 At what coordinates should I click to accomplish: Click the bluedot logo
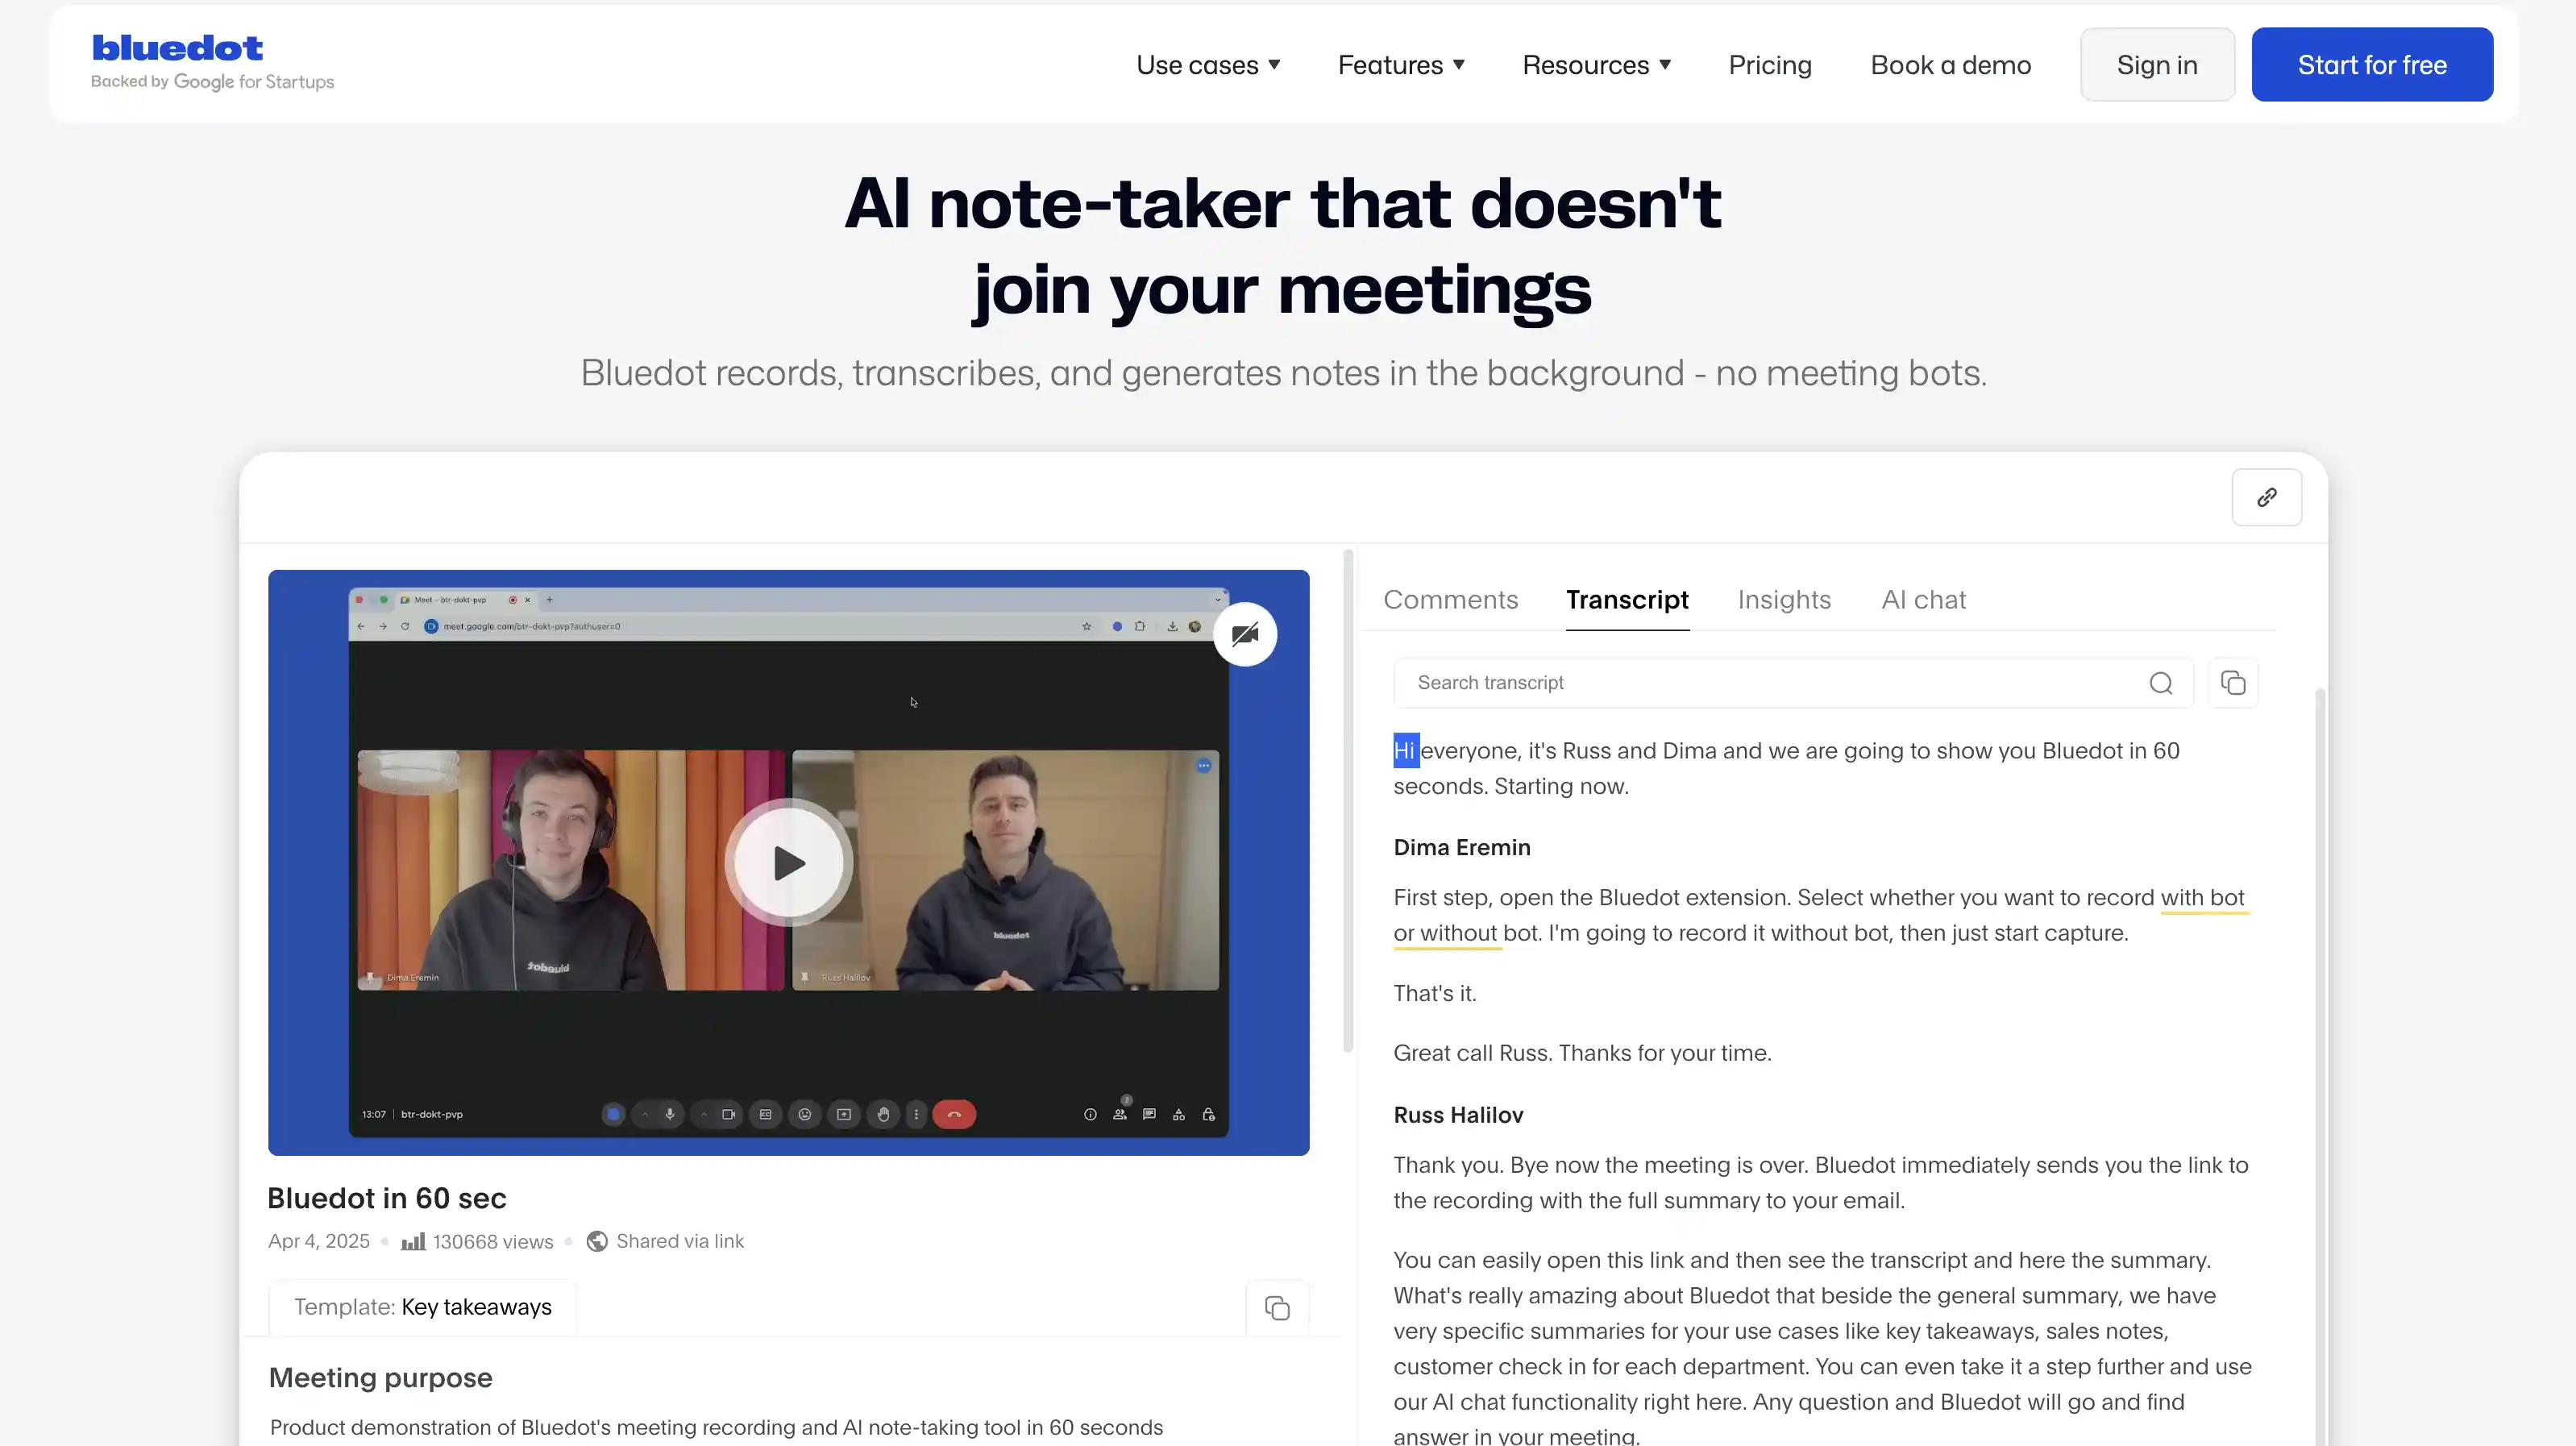[178, 48]
